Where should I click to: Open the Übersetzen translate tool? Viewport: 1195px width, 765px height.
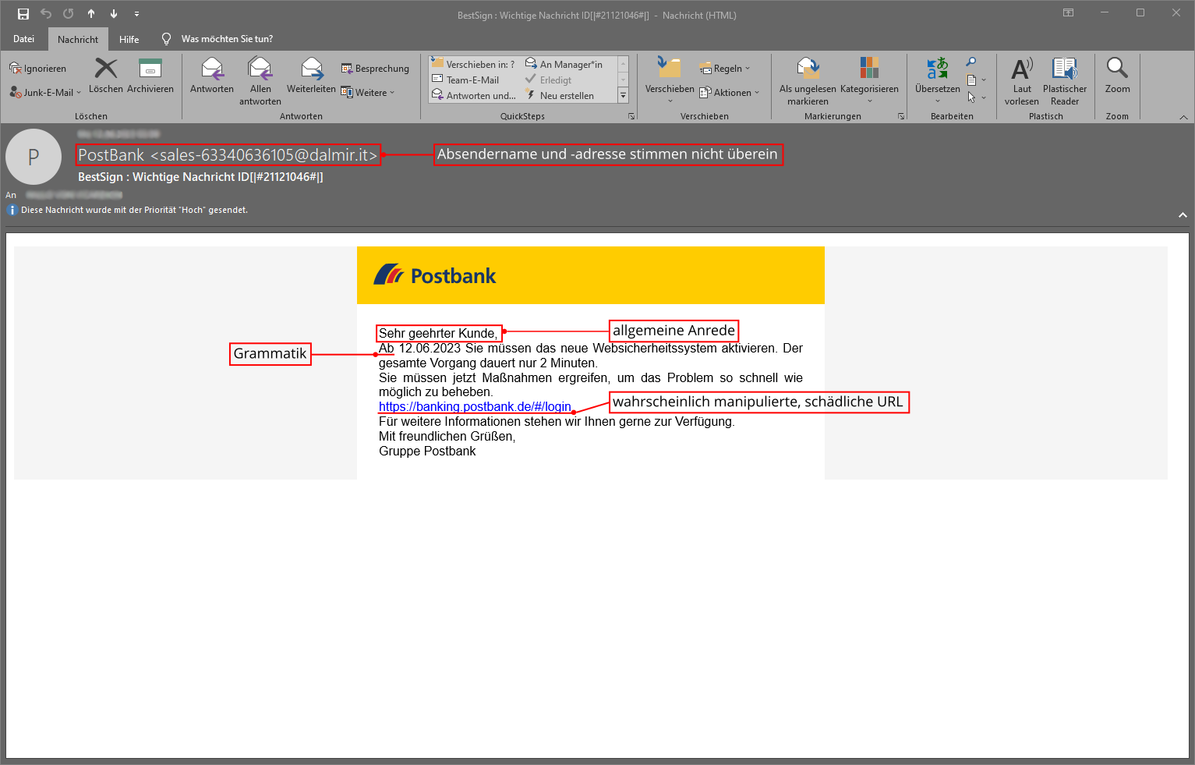click(937, 70)
